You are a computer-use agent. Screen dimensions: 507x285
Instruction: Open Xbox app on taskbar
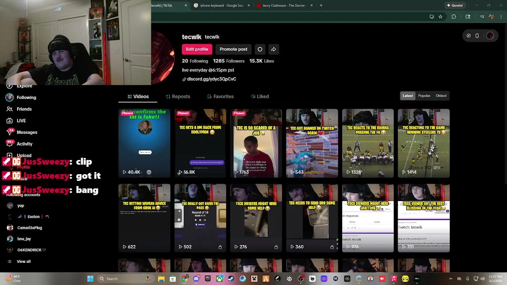coord(219,279)
